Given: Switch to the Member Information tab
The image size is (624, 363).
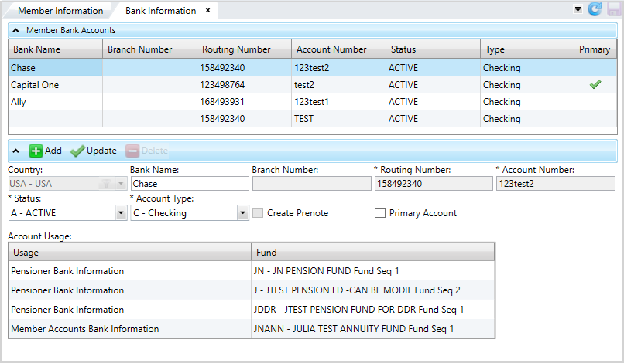Looking at the screenshot, I should pos(60,11).
